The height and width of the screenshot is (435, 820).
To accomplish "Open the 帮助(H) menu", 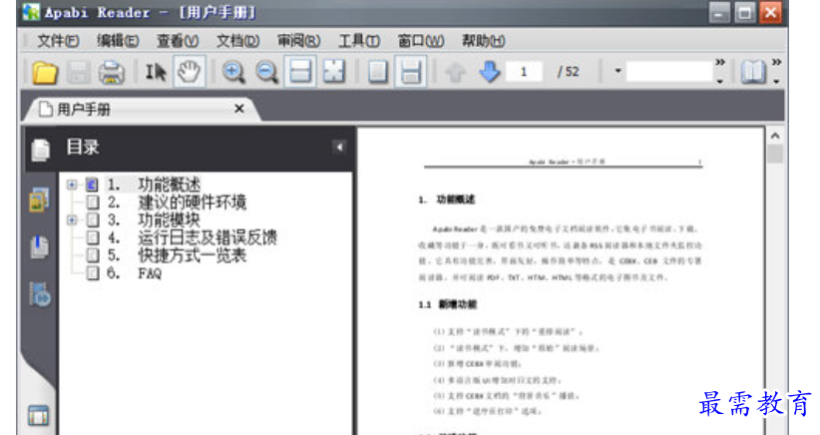I will coord(483,41).
